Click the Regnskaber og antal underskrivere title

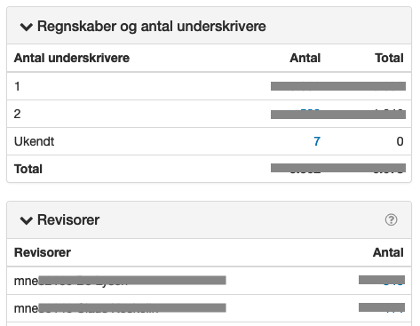[152, 27]
